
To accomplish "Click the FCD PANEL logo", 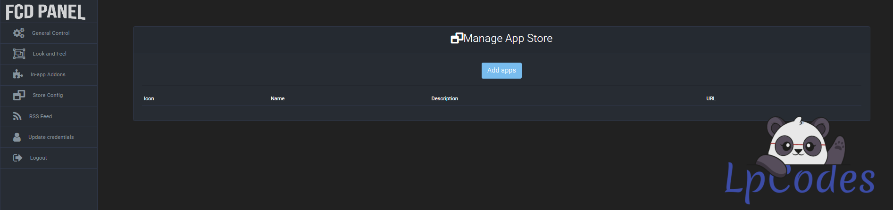I will pyautogui.click(x=45, y=12).
